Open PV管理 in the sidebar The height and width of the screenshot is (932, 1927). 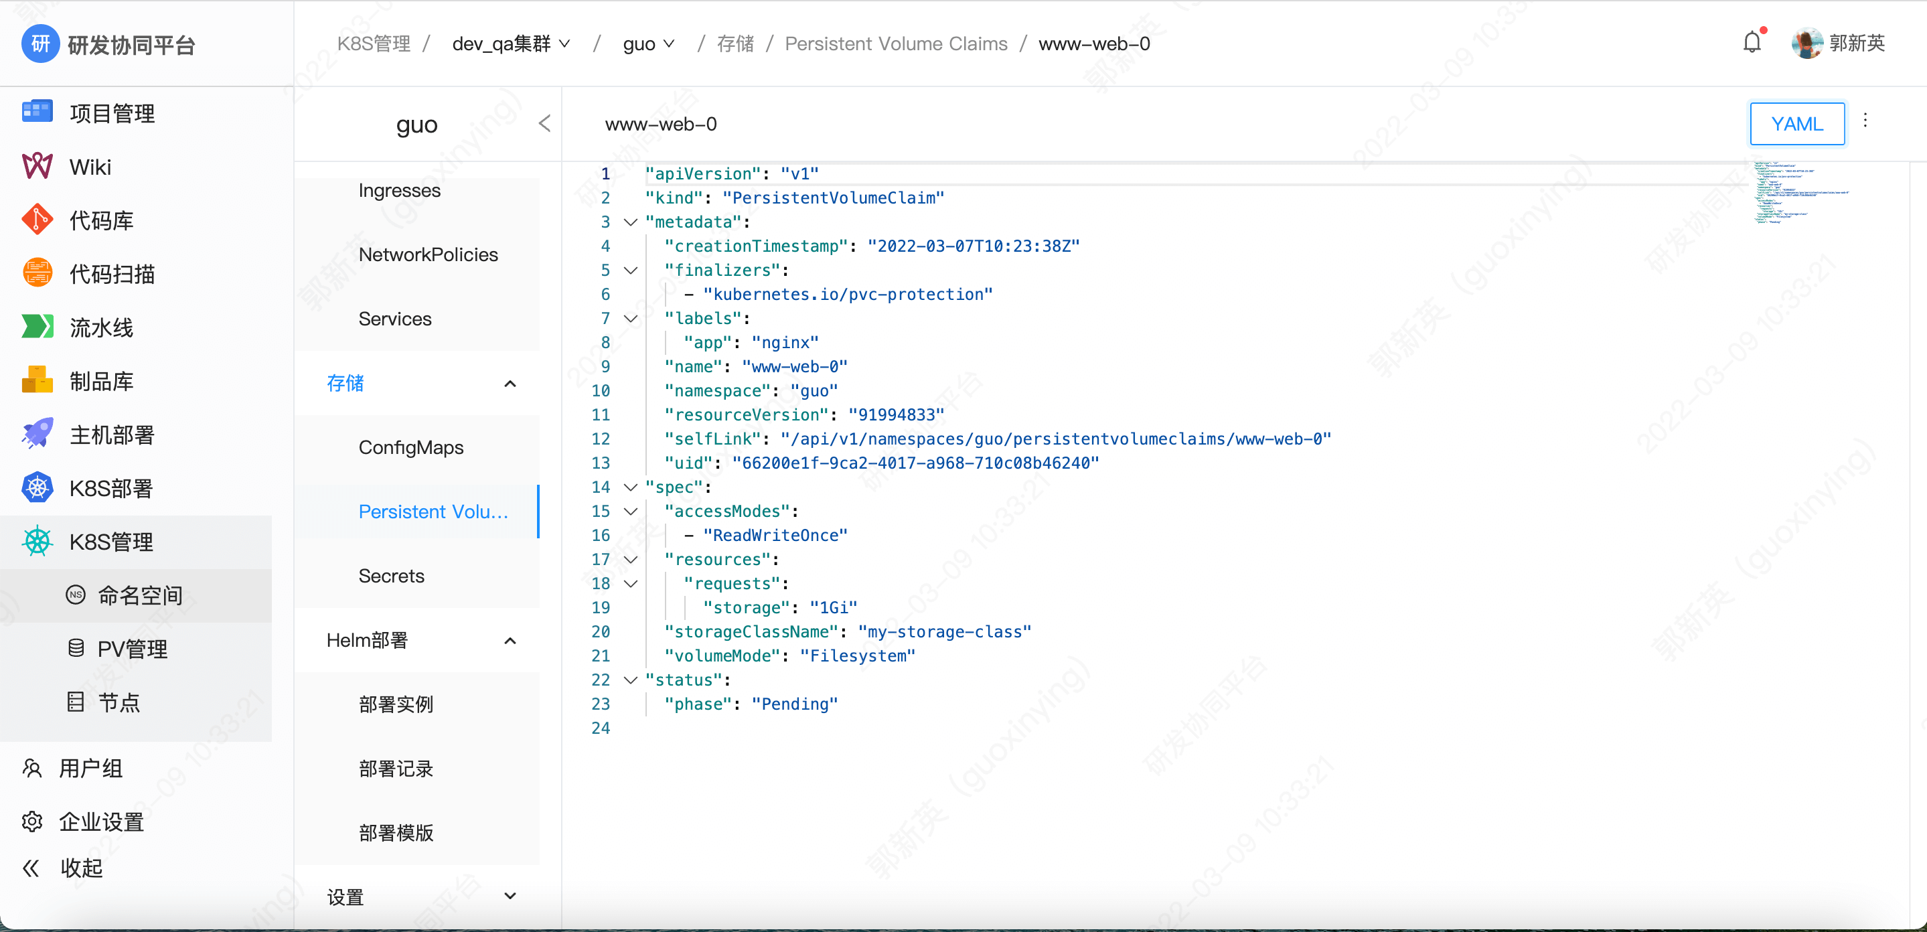(x=132, y=649)
